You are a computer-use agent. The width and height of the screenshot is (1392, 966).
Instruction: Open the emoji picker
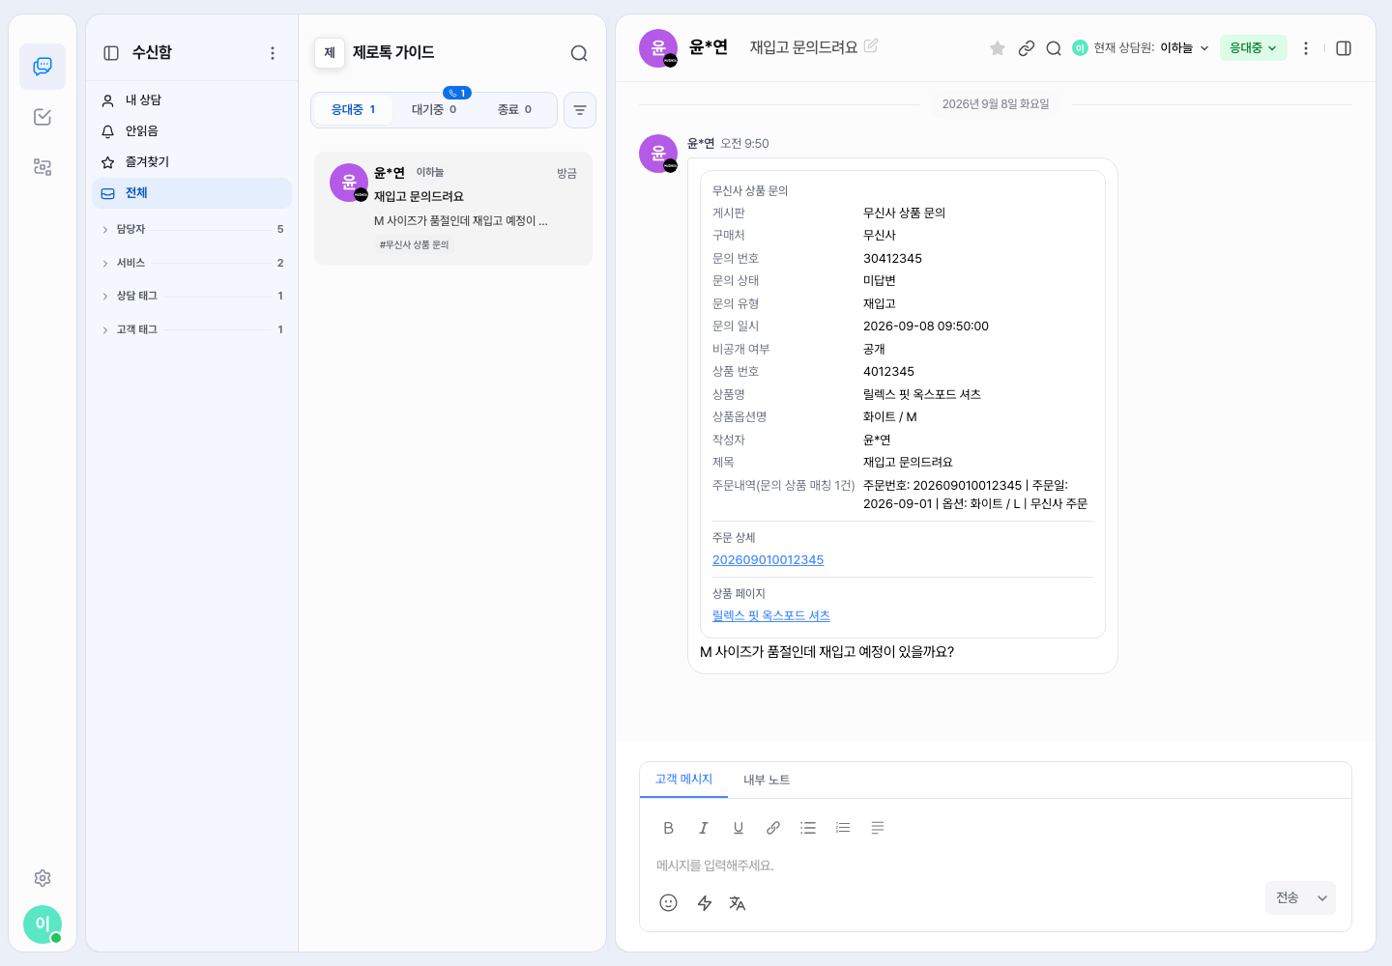point(668,902)
